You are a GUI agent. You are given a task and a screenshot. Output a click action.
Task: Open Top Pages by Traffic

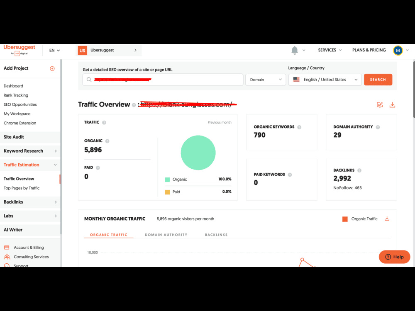tap(22, 188)
